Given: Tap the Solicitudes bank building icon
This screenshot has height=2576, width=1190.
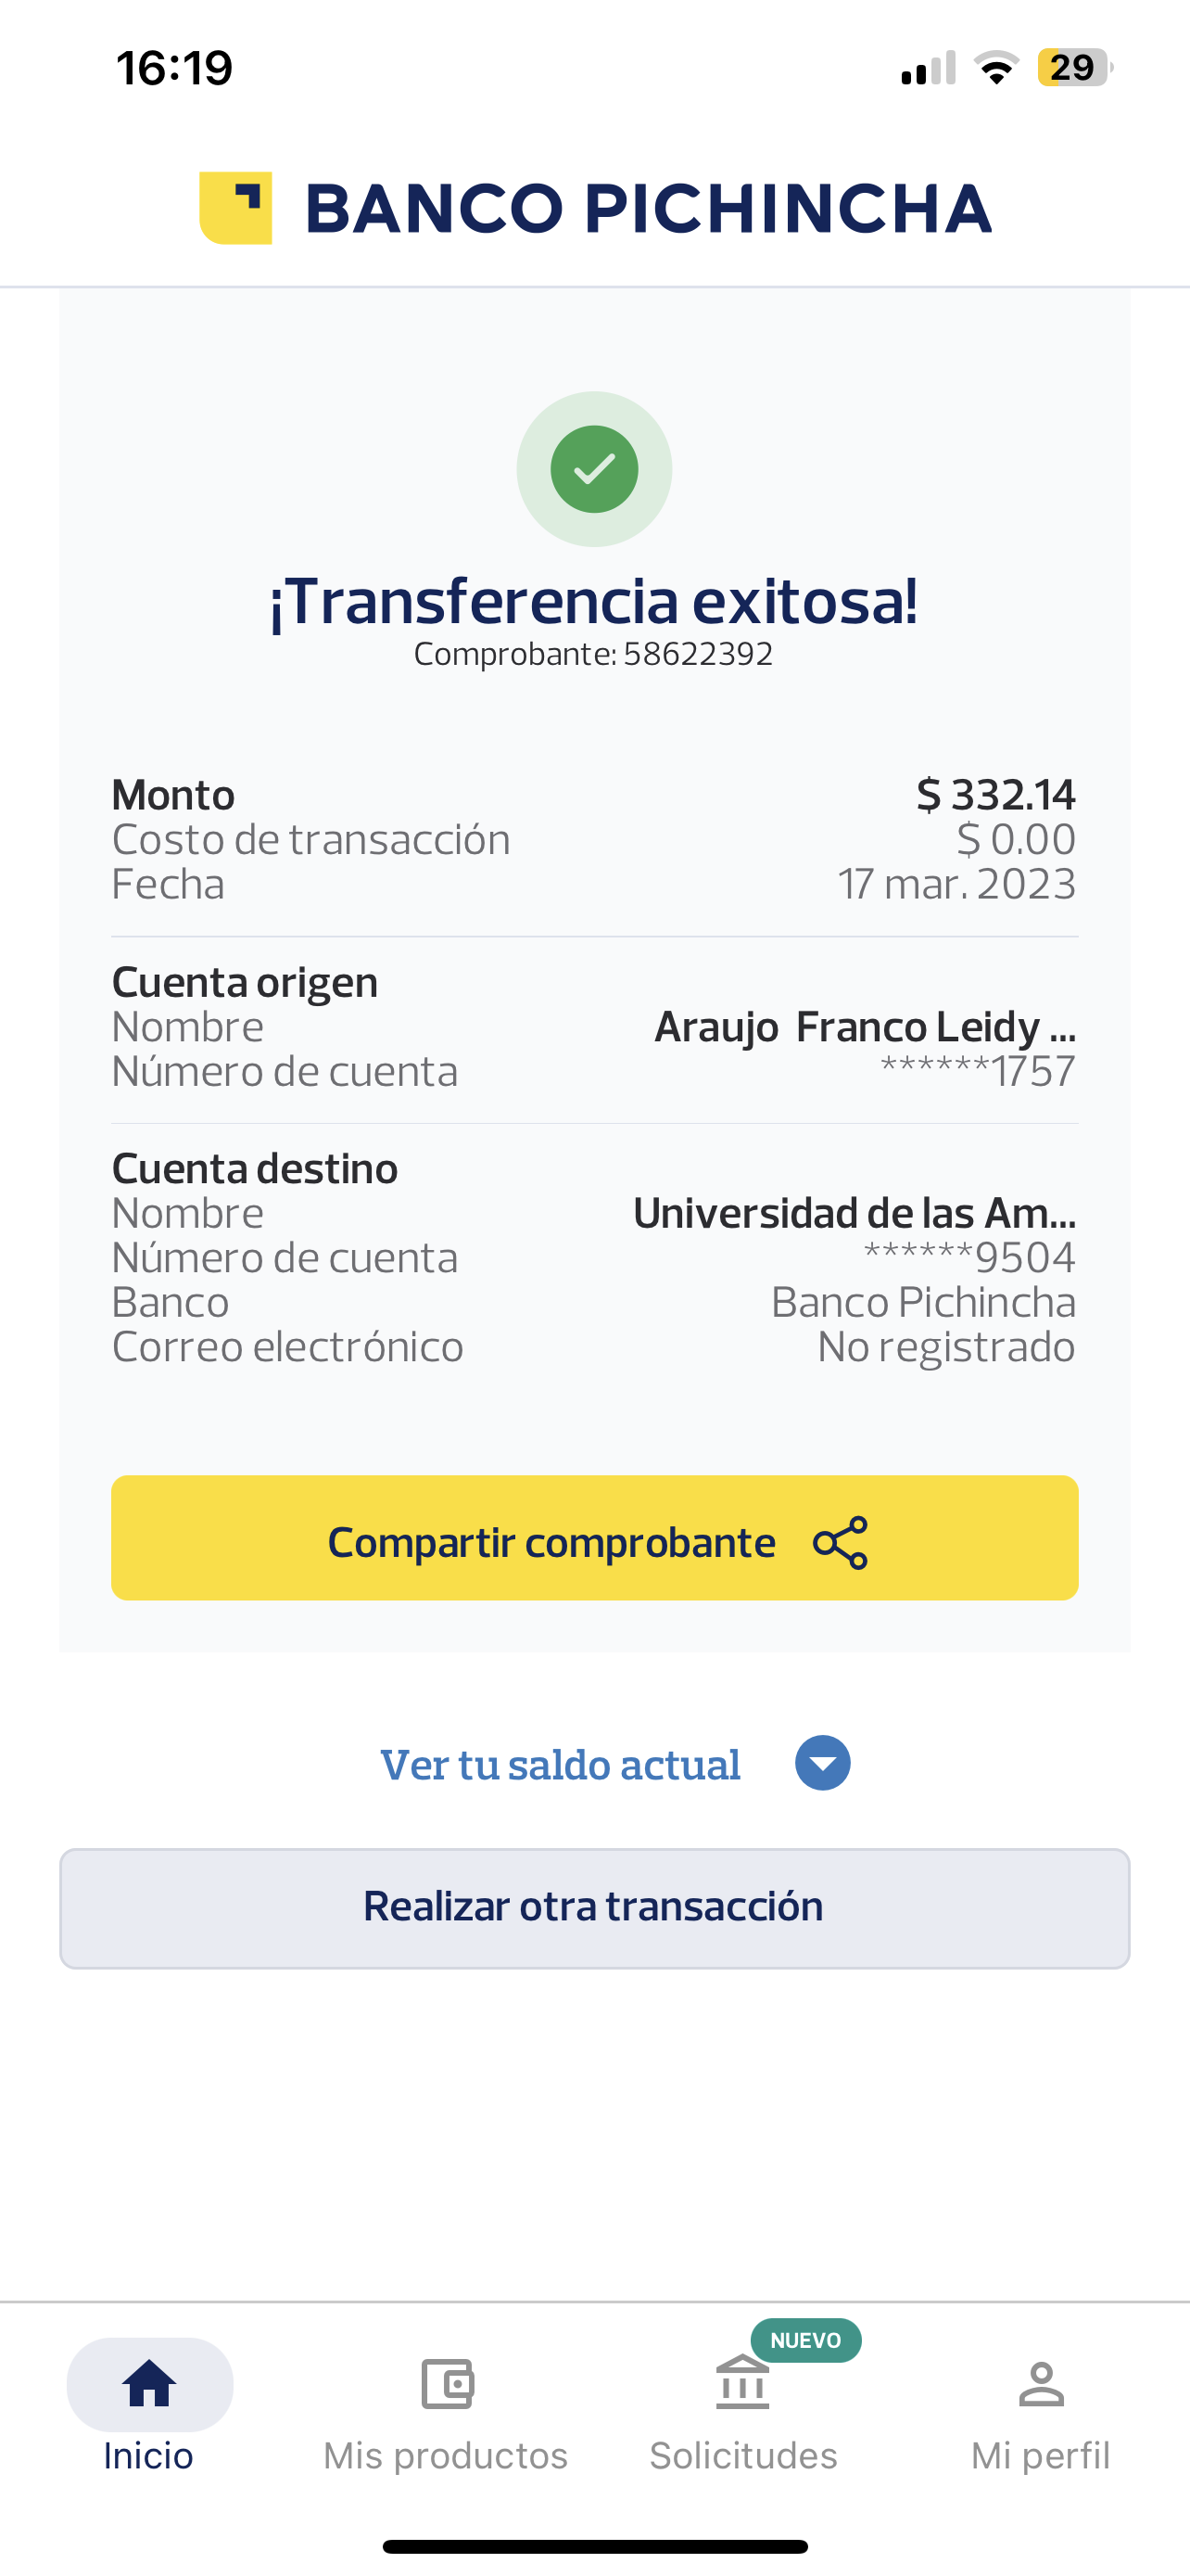Looking at the screenshot, I should coord(742,2384).
